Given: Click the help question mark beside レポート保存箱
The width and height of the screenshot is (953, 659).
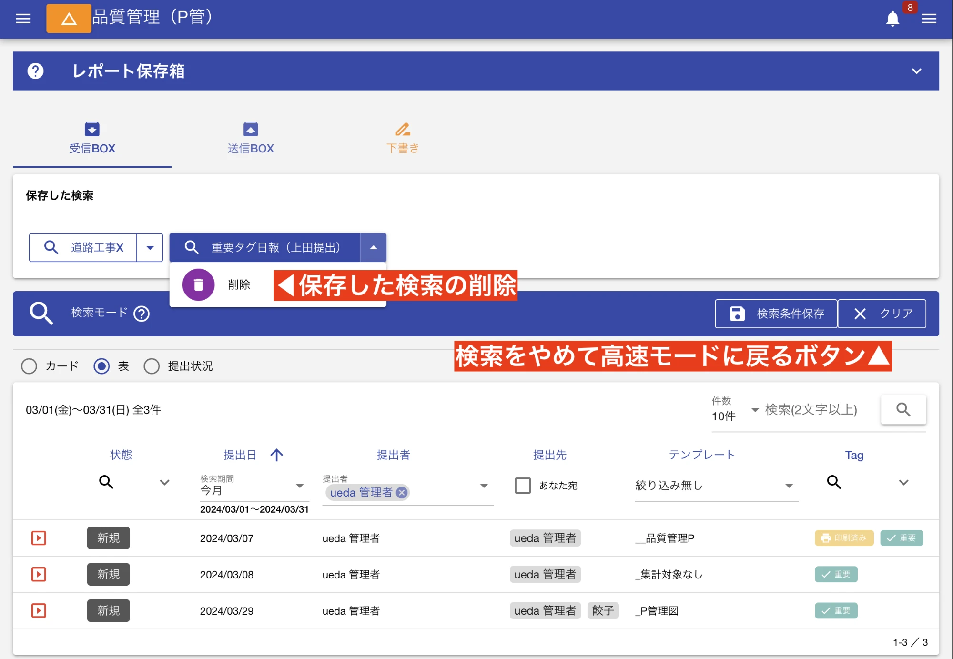Looking at the screenshot, I should tap(35, 71).
